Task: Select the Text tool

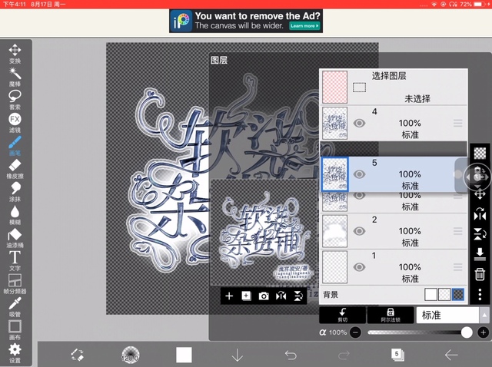Action: pos(15,258)
